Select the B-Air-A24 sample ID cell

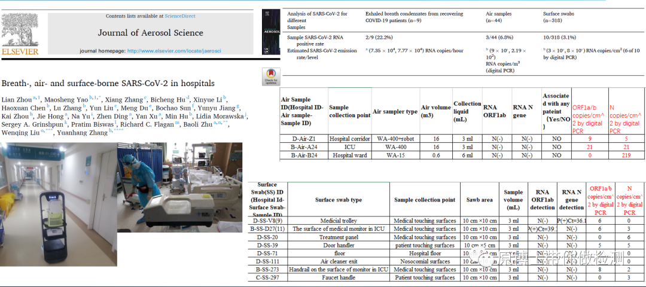pos(304,147)
